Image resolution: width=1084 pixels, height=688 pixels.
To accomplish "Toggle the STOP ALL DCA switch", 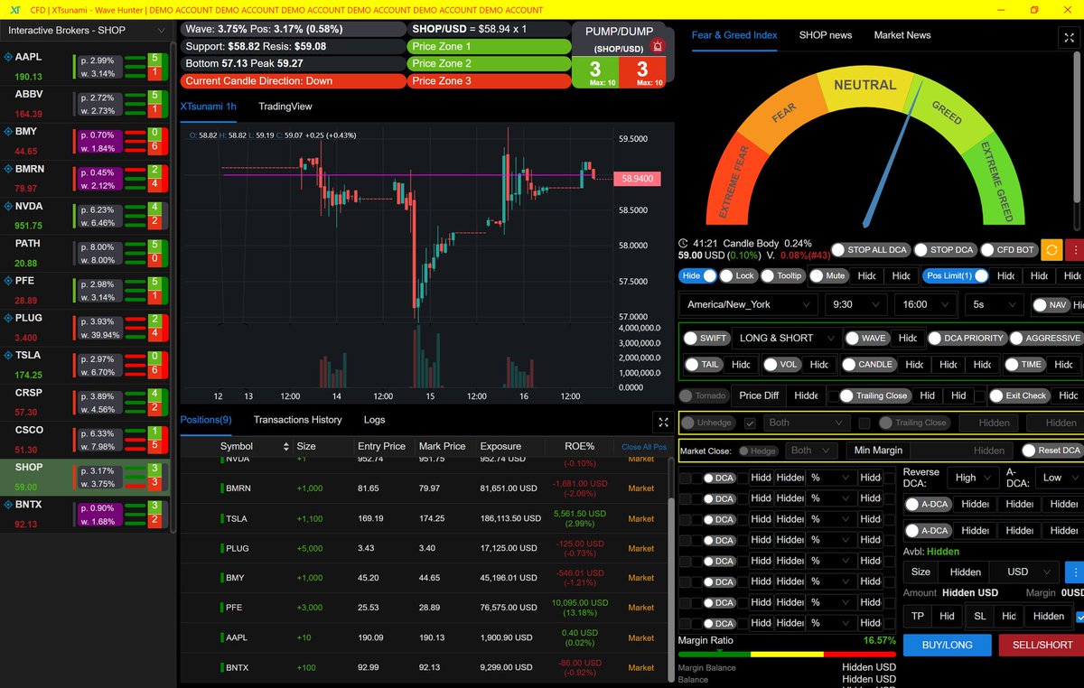I will pos(870,250).
